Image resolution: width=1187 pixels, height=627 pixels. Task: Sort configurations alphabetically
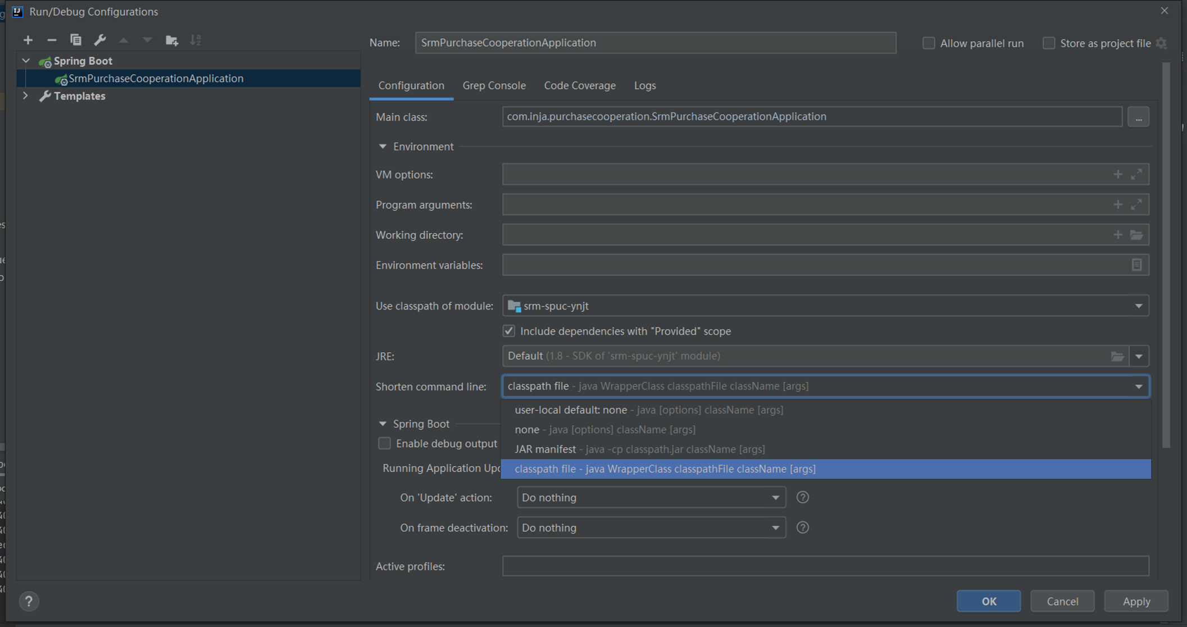[195, 40]
